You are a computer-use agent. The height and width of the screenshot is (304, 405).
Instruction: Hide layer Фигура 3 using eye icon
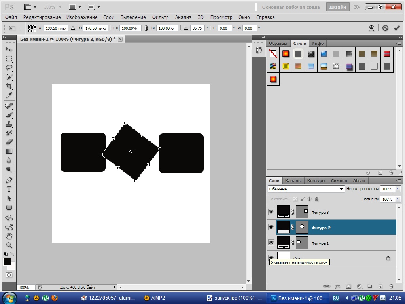click(x=271, y=212)
